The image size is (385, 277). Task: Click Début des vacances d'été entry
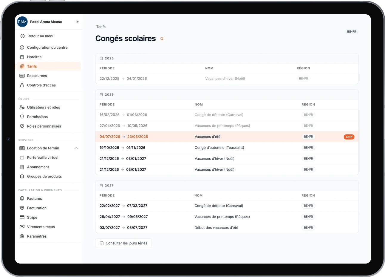point(216,228)
